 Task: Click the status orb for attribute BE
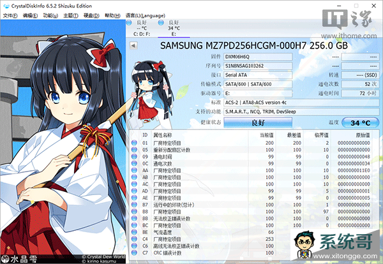tap(134, 232)
